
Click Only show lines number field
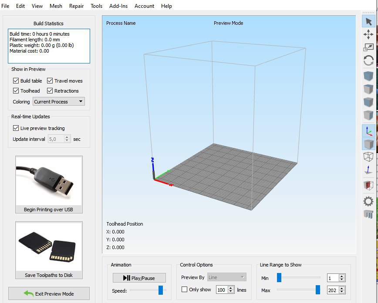pyautogui.click(x=222, y=290)
